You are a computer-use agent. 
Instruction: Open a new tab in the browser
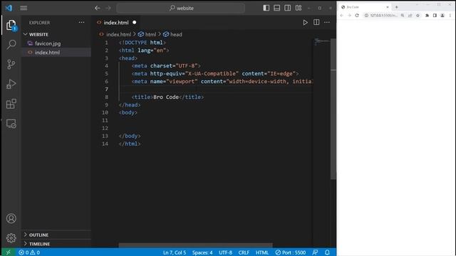click(396, 7)
